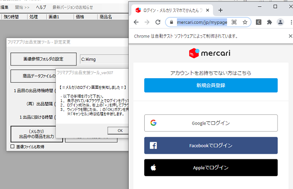Click the (再) 出品間隔 label
The width and height of the screenshot is (293, 189).
[39, 104]
